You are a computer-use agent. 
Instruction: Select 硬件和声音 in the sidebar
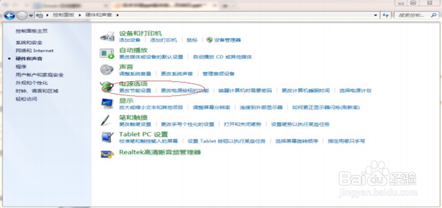pyautogui.click(x=29, y=59)
